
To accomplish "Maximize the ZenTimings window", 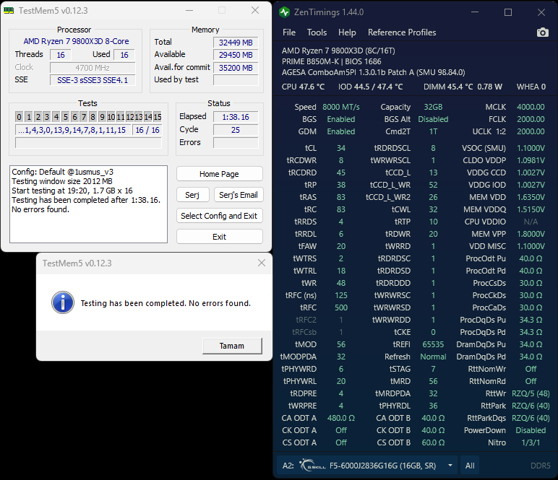I will pyautogui.click(x=508, y=12).
